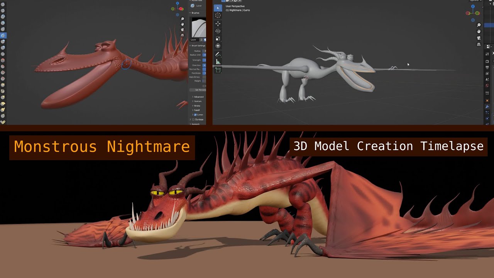Viewport: 494px width, 278px height.
Task: Open the View Layer properties tab
Action: click(487, 73)
